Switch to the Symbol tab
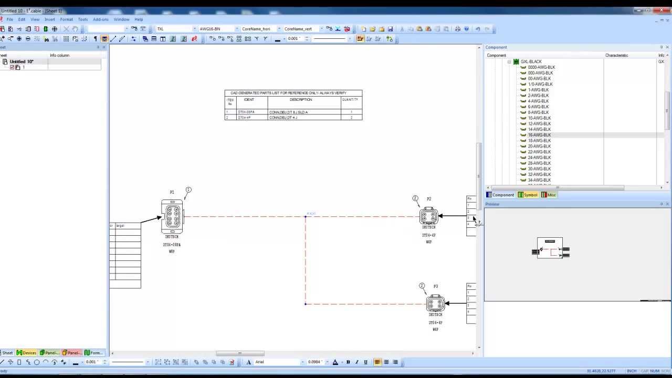The image size is (672, 378). coord(528,195)
